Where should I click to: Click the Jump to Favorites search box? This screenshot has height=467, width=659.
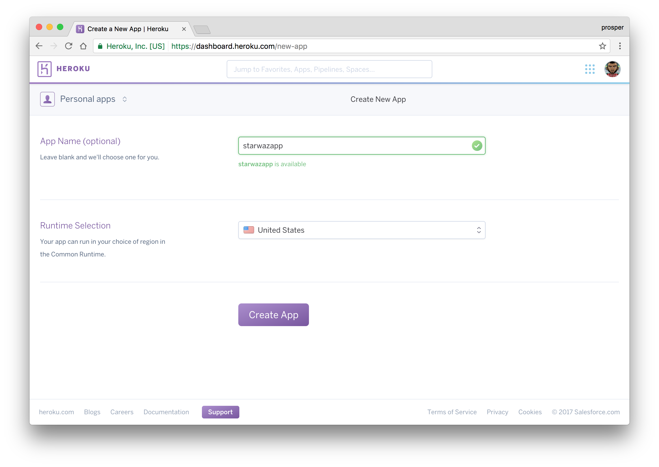(329, 69)
